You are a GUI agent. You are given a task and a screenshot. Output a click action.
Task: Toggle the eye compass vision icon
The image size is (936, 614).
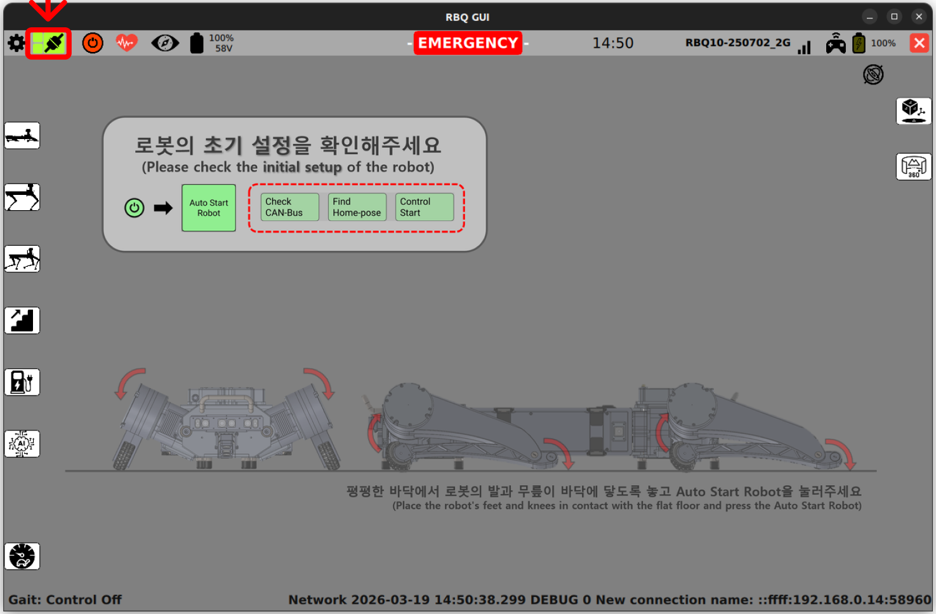(x=165, y=43)
